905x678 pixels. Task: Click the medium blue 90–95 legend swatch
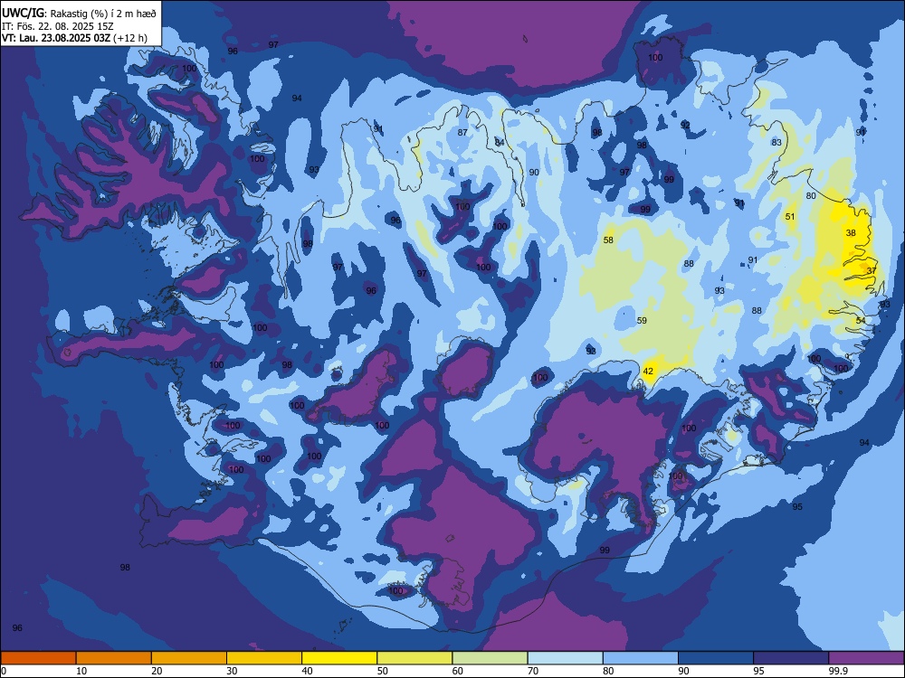click(716, 658)
